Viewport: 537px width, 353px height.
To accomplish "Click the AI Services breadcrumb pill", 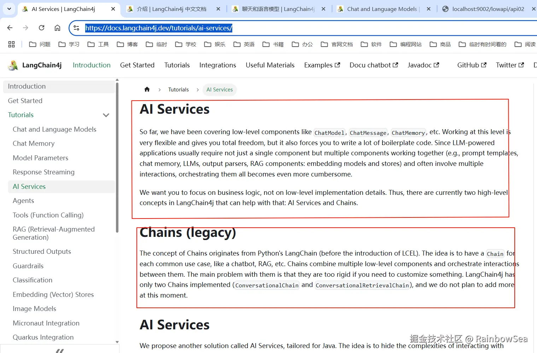I will 220,90.
